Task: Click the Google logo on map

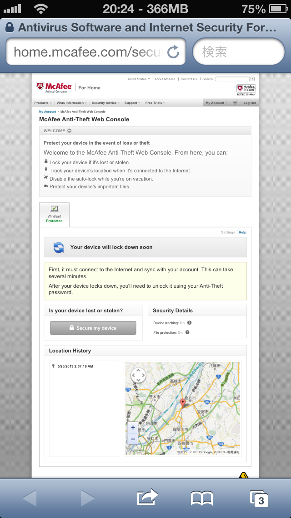Action: point(134,450)
